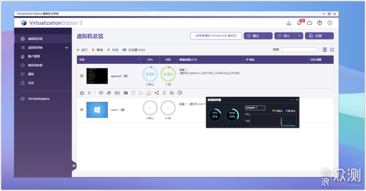The height and width of the screenshot is (191, 366).
Task: Click the clock schedule icon in toolbar
Action: (x=179, y=93)
